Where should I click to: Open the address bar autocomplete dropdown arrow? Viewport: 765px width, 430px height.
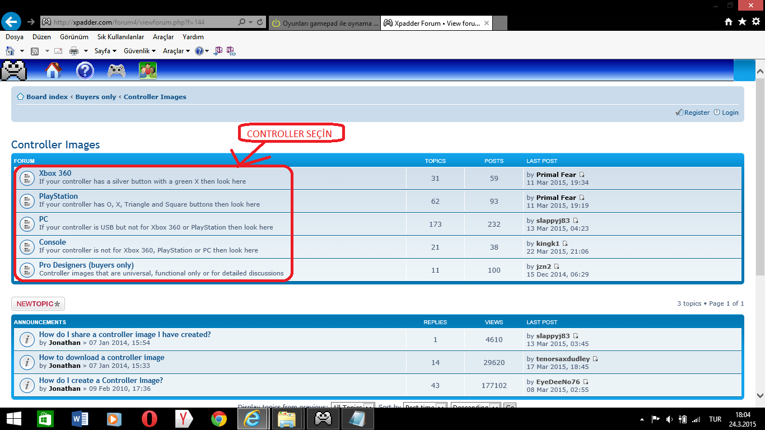(250, 22)
